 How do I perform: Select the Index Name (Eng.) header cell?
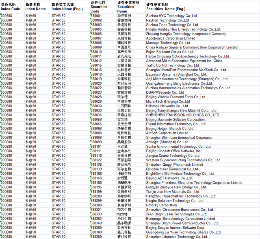[x=70, y=7]
